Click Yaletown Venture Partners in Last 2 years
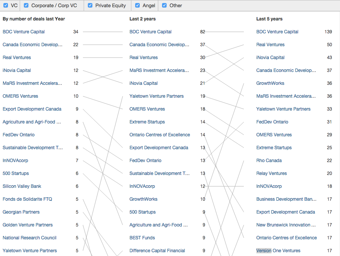 [156, 96]
